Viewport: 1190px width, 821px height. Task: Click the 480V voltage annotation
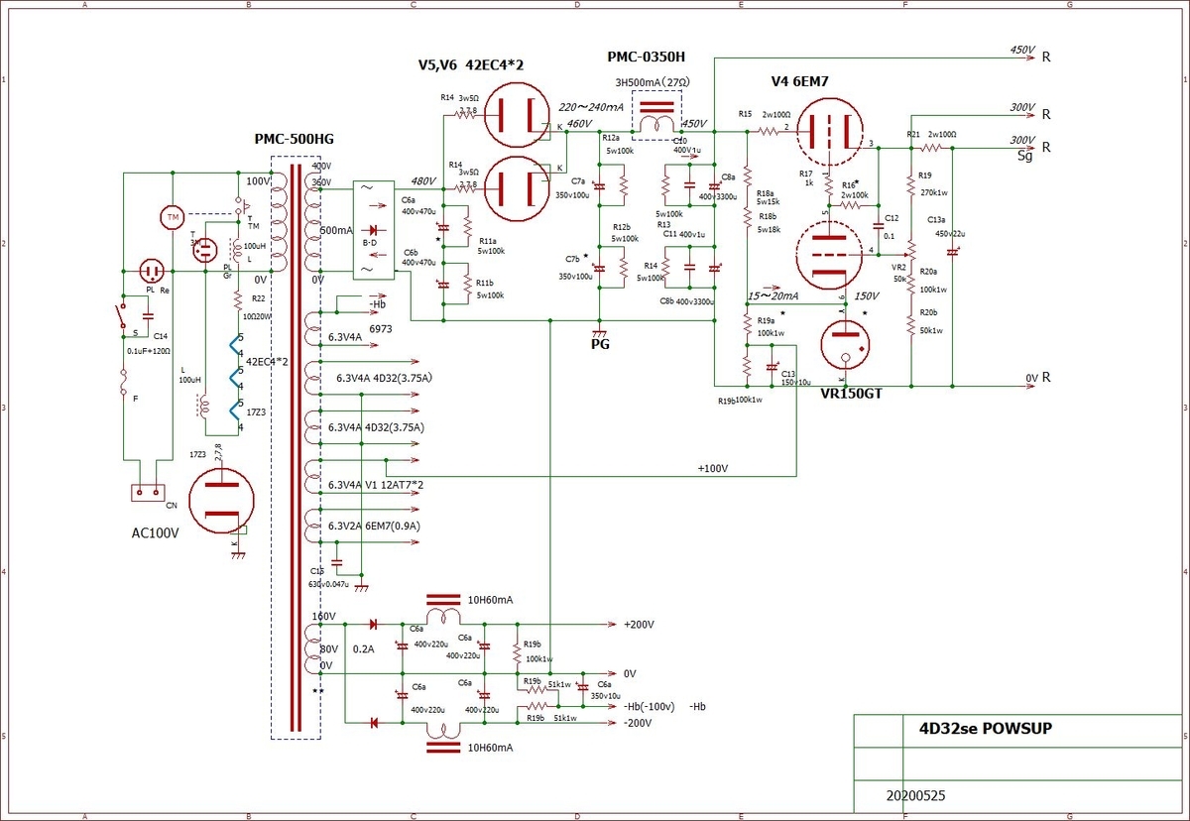[x=423, y=180]
